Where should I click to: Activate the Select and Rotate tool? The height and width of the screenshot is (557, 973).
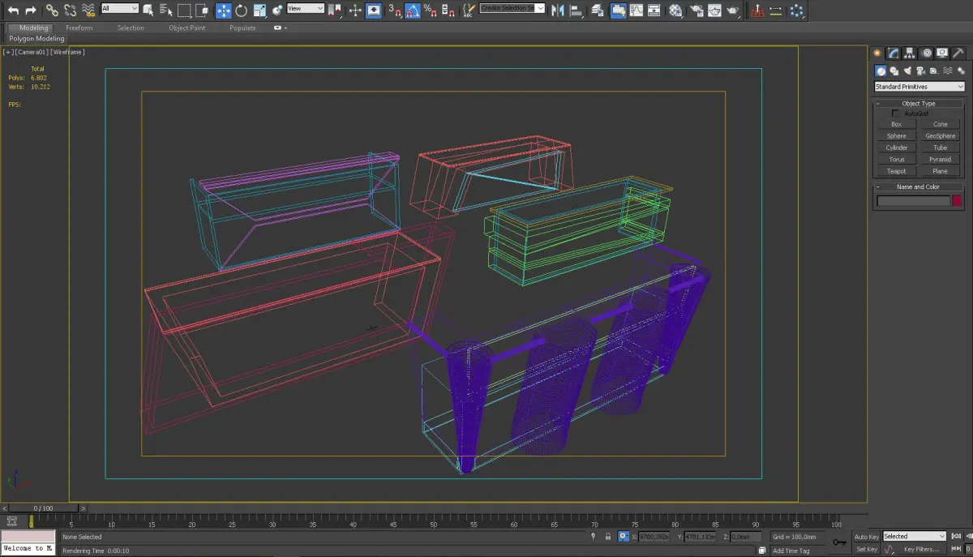click(241, 11)
